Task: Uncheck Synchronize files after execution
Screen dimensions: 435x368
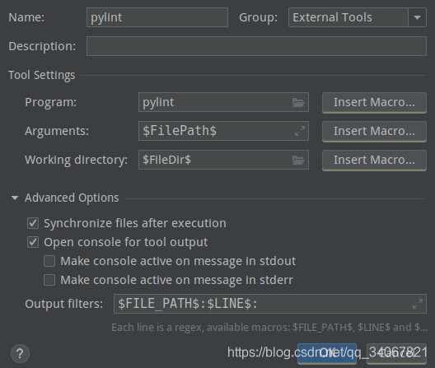Action: pyautogui.click(x=33, y=223)
